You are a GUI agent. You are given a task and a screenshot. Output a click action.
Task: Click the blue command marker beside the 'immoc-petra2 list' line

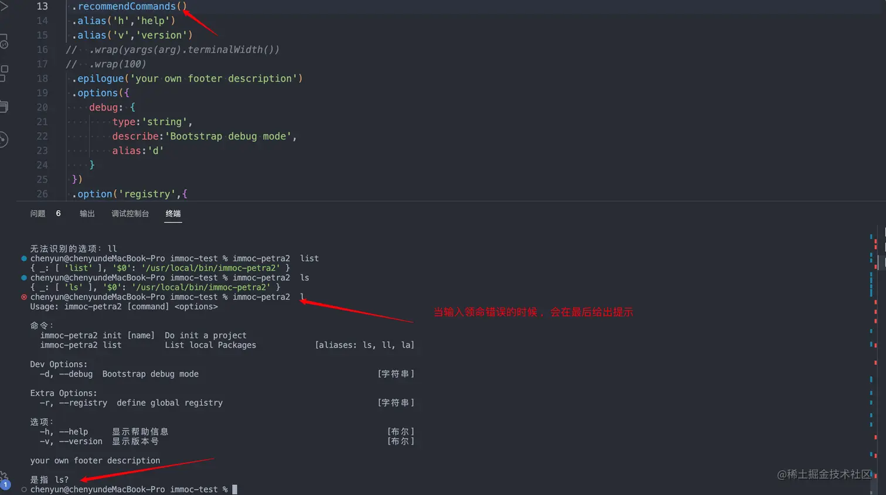click(x=24, y=258)
